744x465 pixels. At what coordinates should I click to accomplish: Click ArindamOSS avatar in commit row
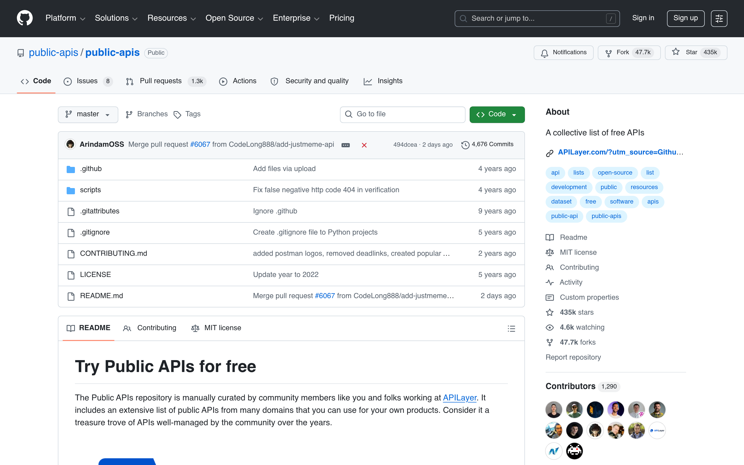(71, 144)
